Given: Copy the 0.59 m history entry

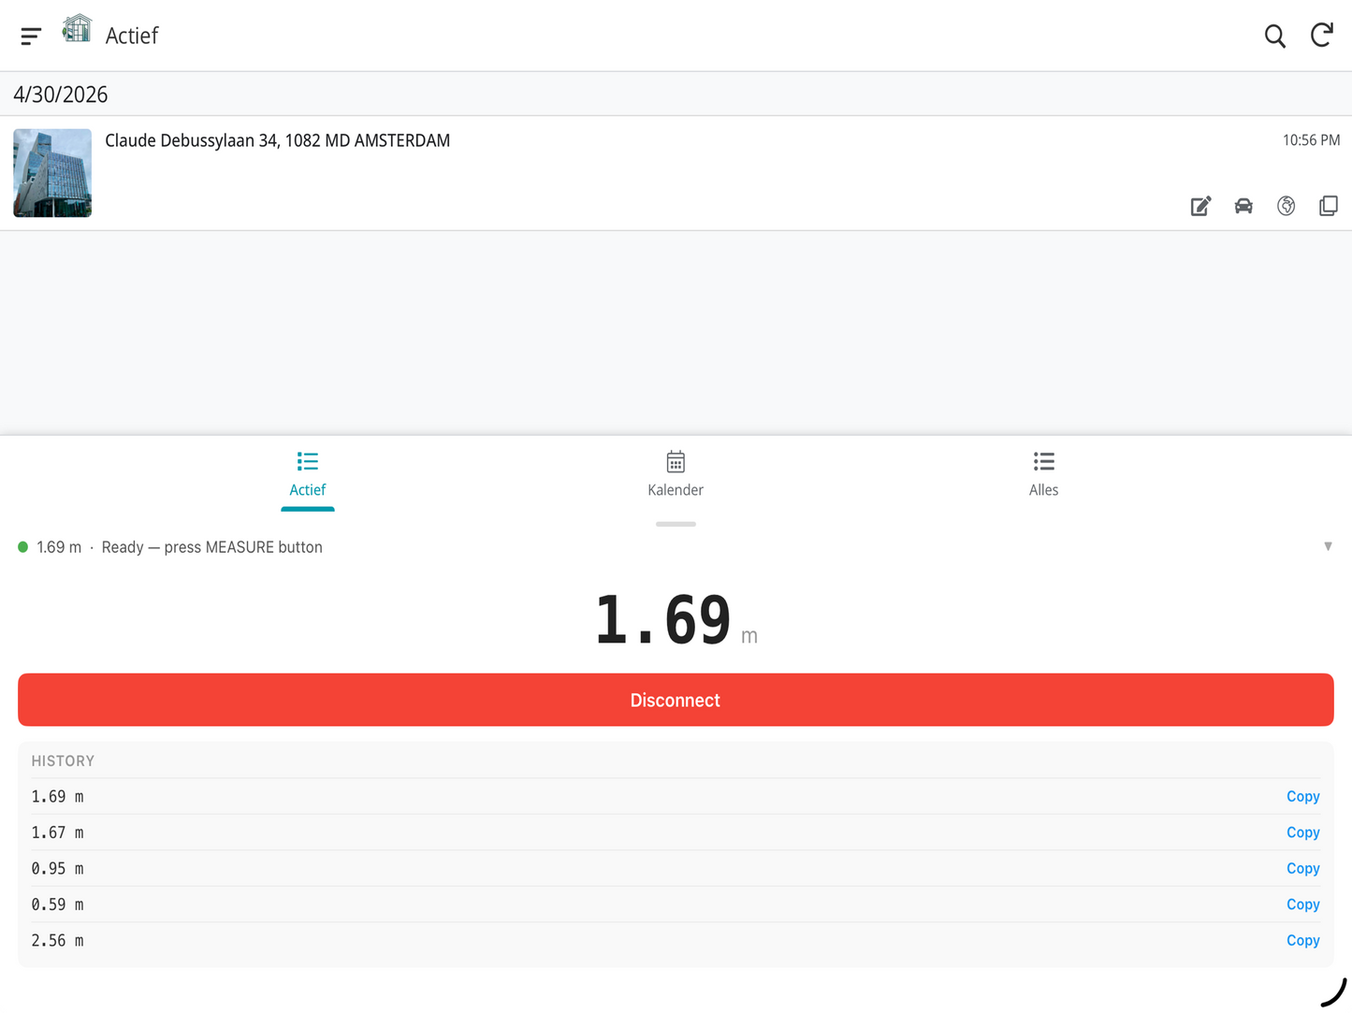Looking at the screenshot, I should pos(1302,904).
